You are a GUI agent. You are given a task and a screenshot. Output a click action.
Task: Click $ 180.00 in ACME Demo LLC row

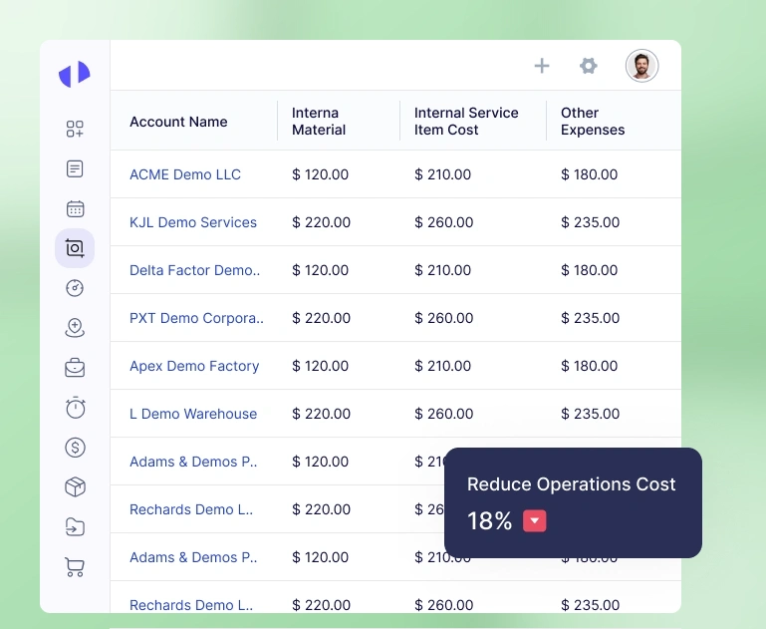click(589, 174)
